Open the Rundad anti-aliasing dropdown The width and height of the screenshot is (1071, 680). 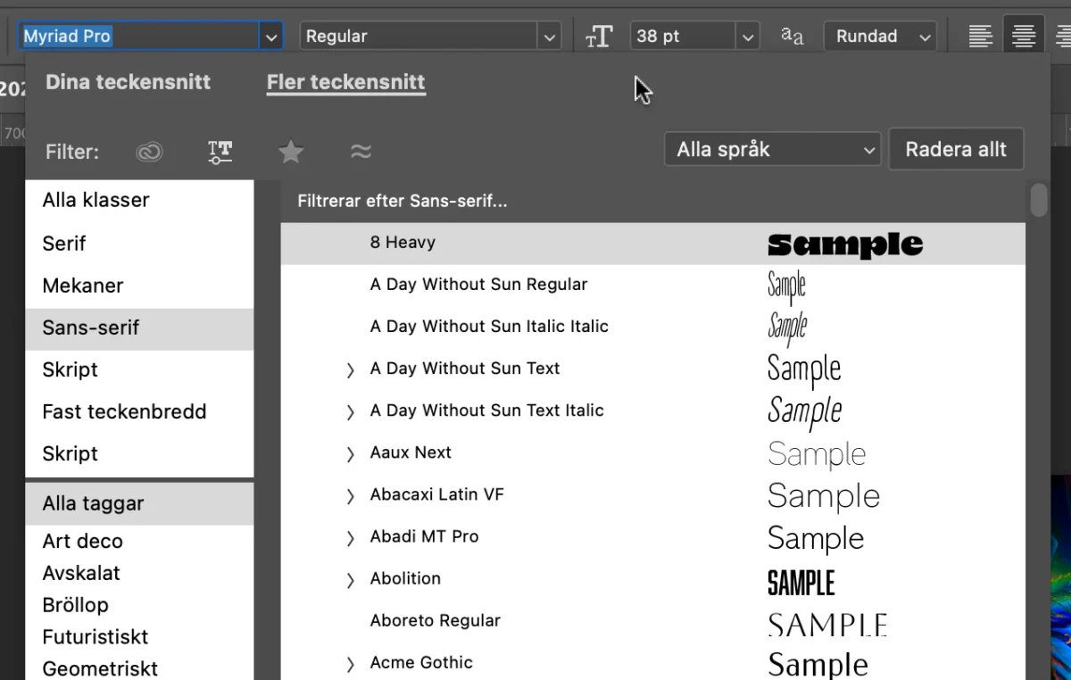880,37
